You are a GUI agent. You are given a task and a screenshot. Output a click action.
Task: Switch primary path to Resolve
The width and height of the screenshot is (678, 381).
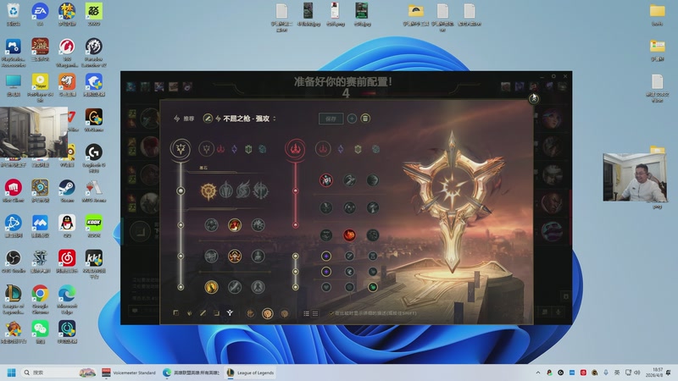coord(248,149)
